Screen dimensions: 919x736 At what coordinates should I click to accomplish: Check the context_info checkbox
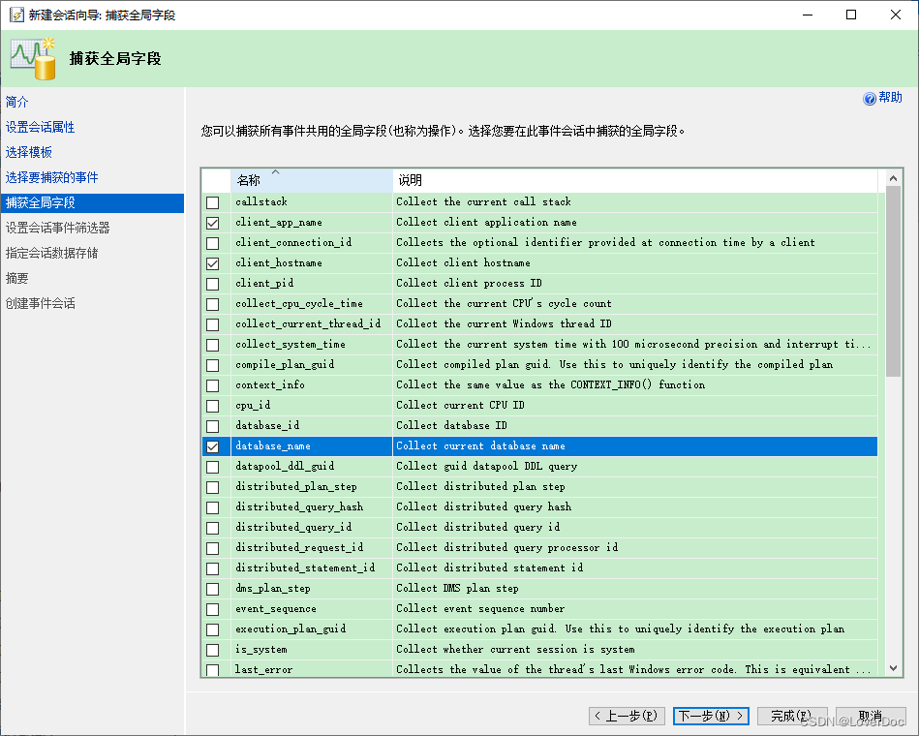point(213,385)
